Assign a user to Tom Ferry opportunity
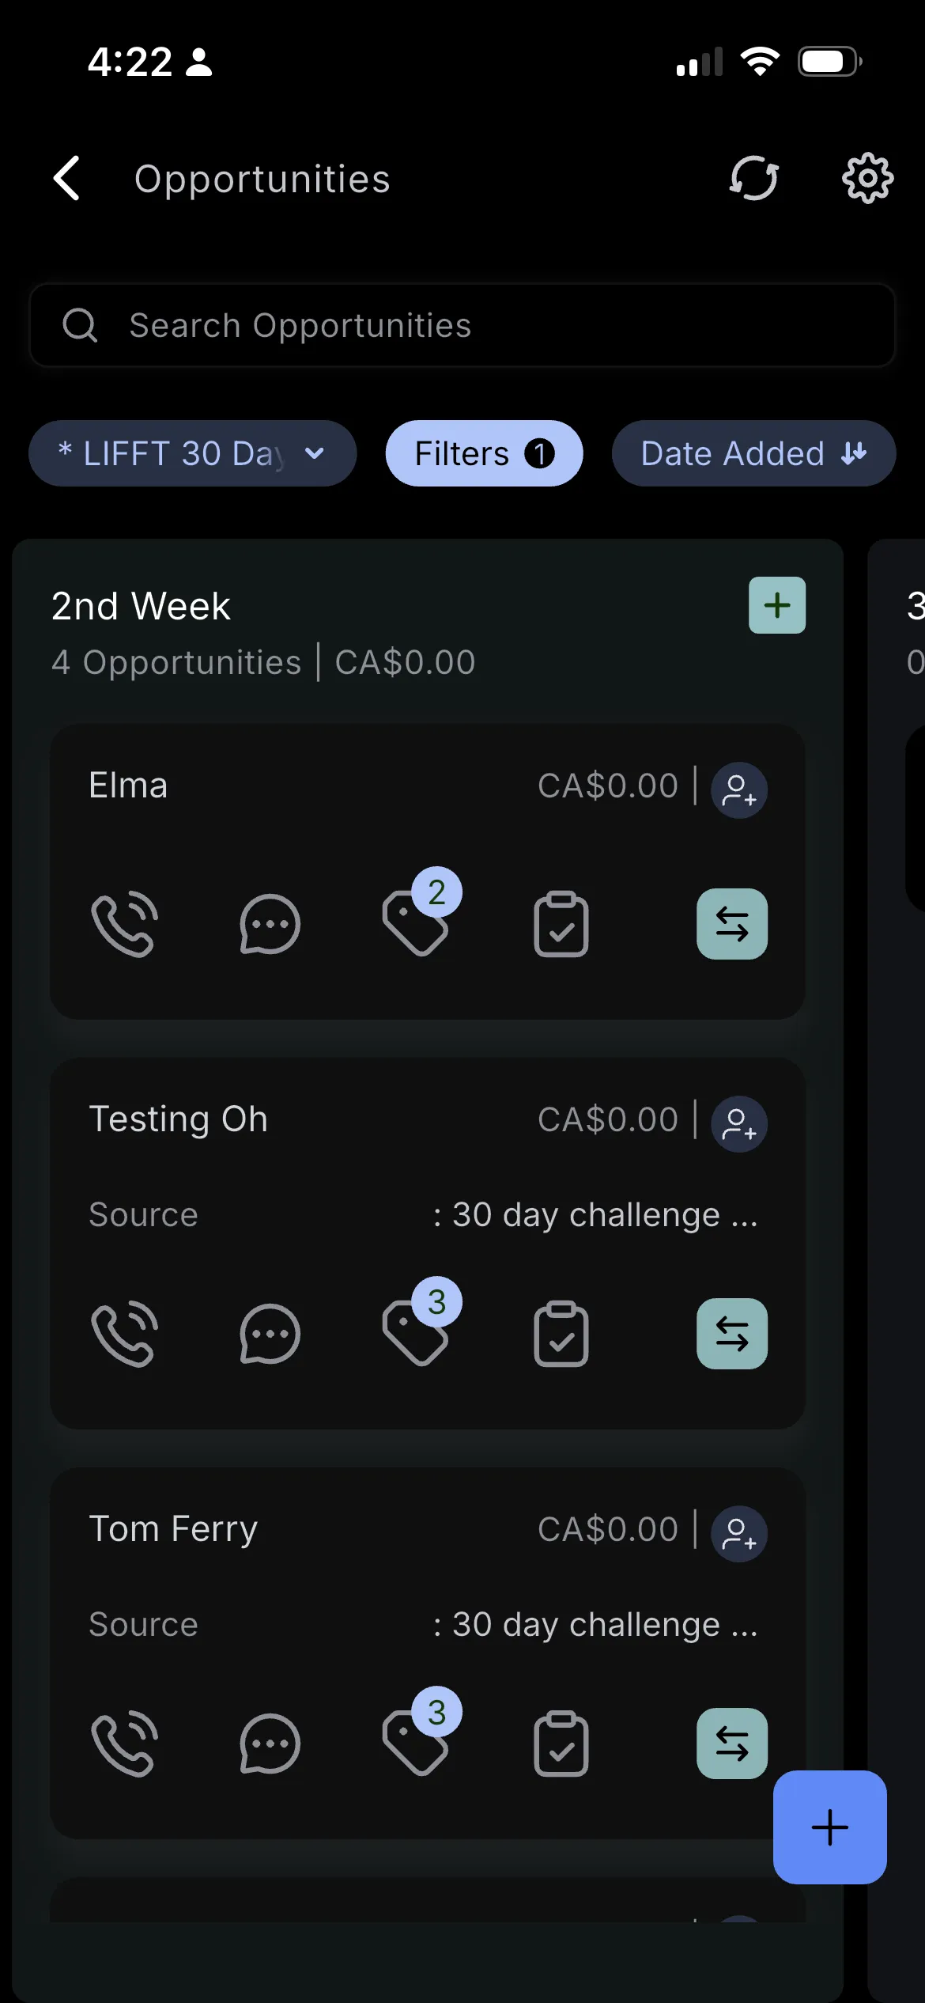The height and width of the screenshot is (2003, 925). coord(738,1533)
